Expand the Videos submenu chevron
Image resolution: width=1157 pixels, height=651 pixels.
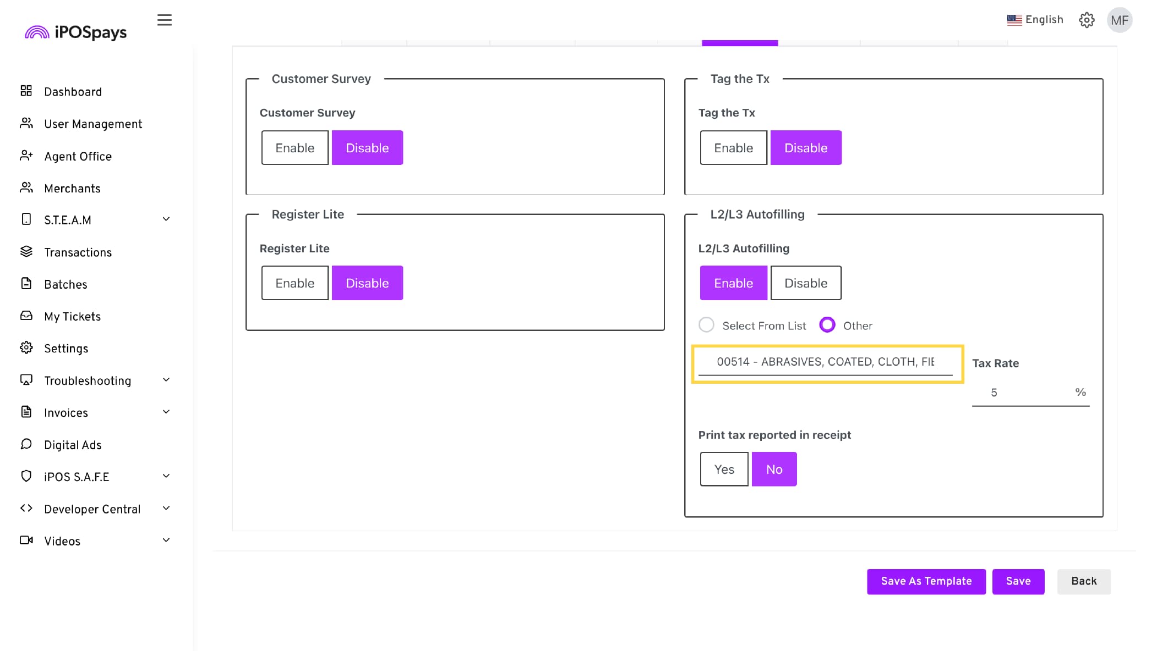pyautogui.click(x=166, y=540)
